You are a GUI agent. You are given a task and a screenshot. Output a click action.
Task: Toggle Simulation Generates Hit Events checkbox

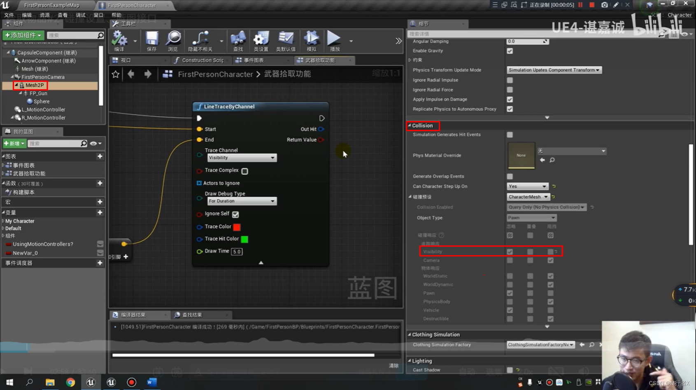510,135
